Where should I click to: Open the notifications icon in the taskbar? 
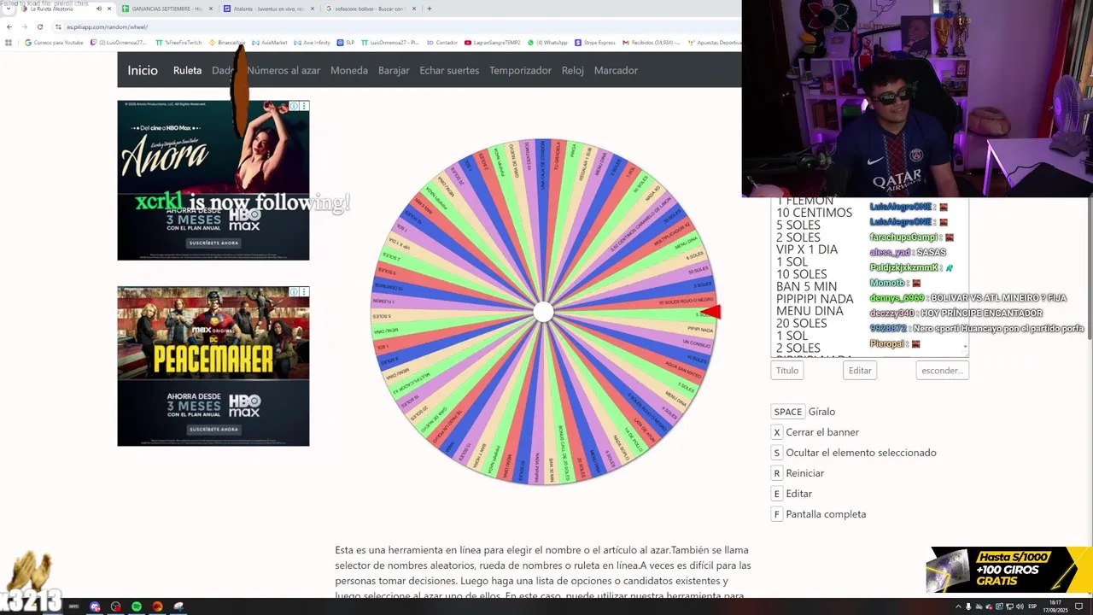(1078, 606)
